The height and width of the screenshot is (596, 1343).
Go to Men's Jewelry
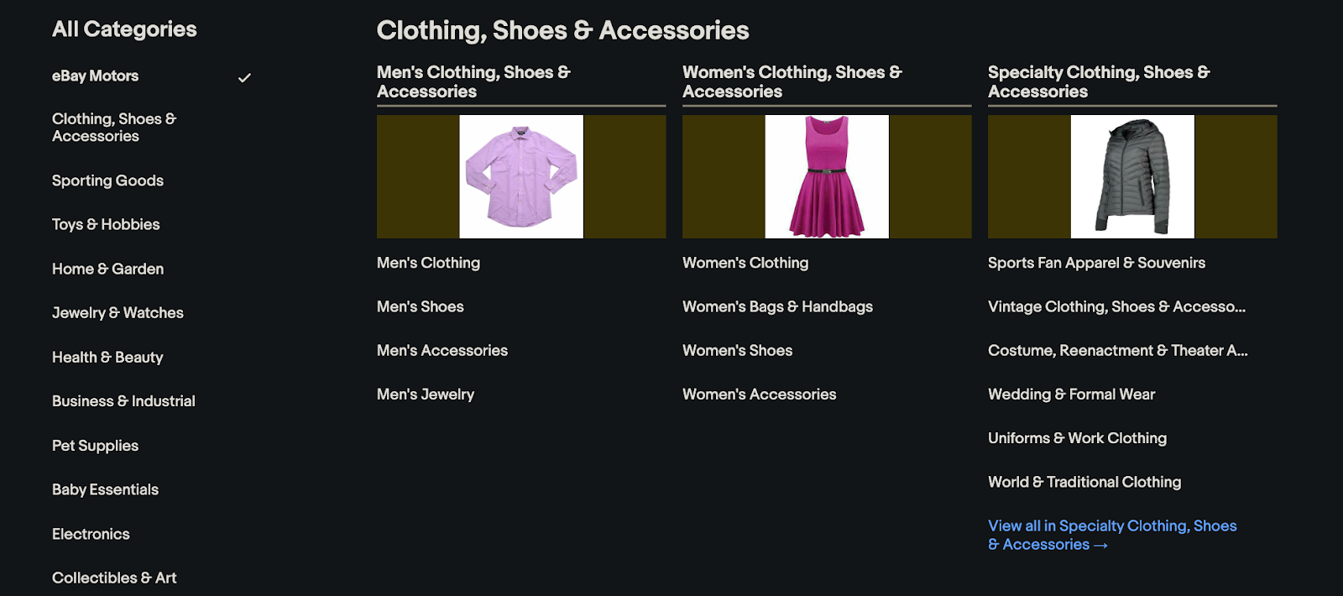pos(426,394)
